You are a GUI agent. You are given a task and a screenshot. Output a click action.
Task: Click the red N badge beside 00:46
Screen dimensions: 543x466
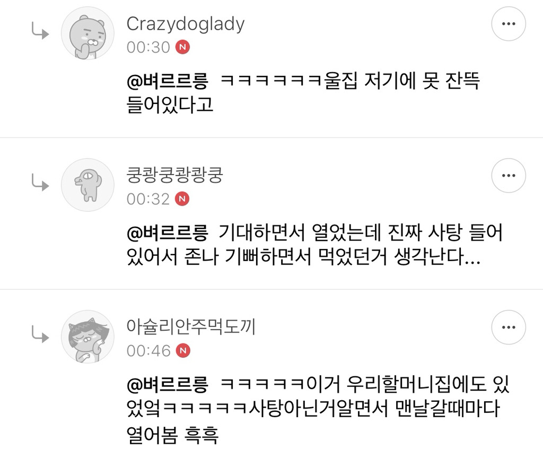click(x=183, y=351)
